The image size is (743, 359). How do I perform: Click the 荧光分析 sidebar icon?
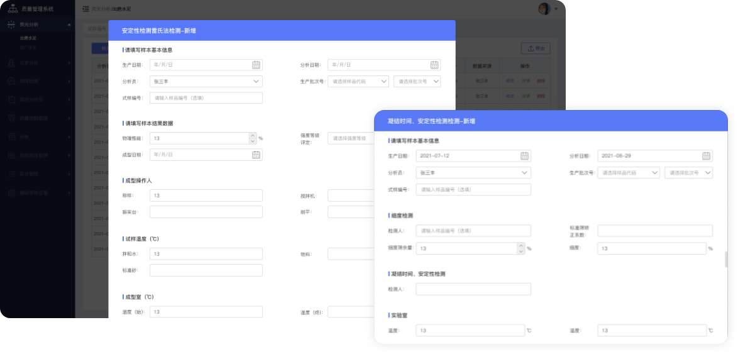[11, 25]
